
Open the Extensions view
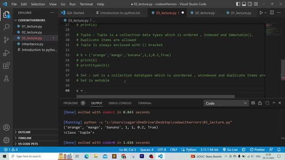pyautogui.click(x=6, y=66)
